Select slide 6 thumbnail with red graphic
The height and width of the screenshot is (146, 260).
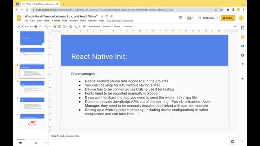32,121
